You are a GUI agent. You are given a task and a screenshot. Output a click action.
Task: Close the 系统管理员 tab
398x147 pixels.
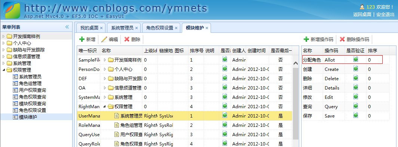click(136, 28)
